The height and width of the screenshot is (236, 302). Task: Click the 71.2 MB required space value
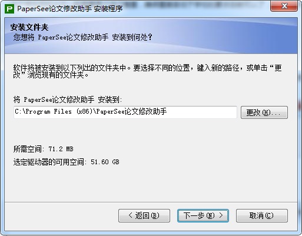pyautogui.click(x=61, y=149)
